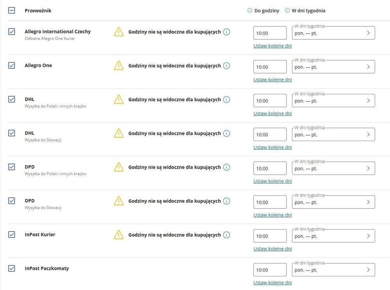Click the warning triangle for InPost Kurier
Screen dimensions: 390x290
click(119, 235)
